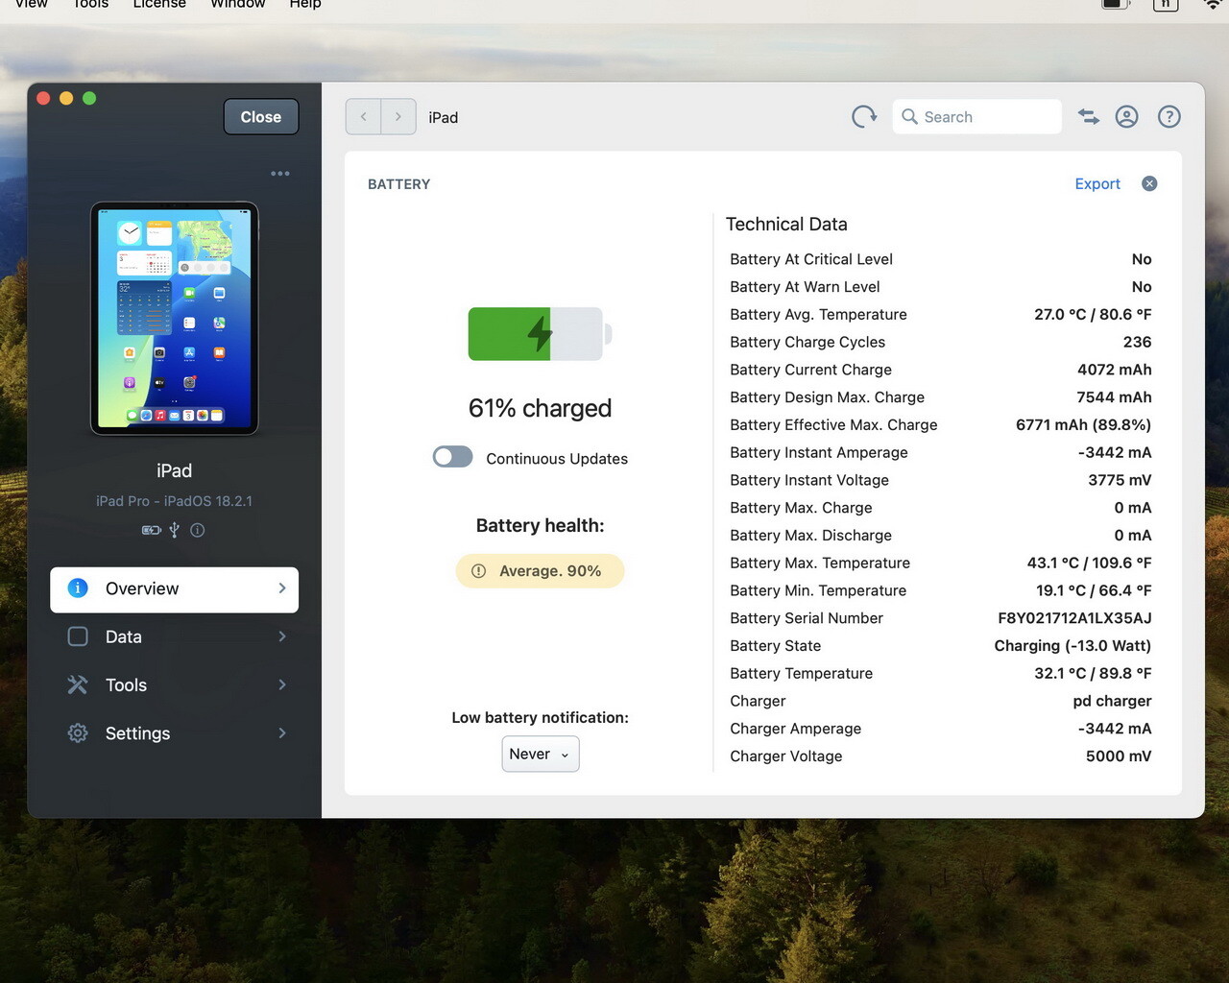Click the Battery Current Charge 4072 mAh value
Screen dimensions: 1229x983
click(1115, 370)
